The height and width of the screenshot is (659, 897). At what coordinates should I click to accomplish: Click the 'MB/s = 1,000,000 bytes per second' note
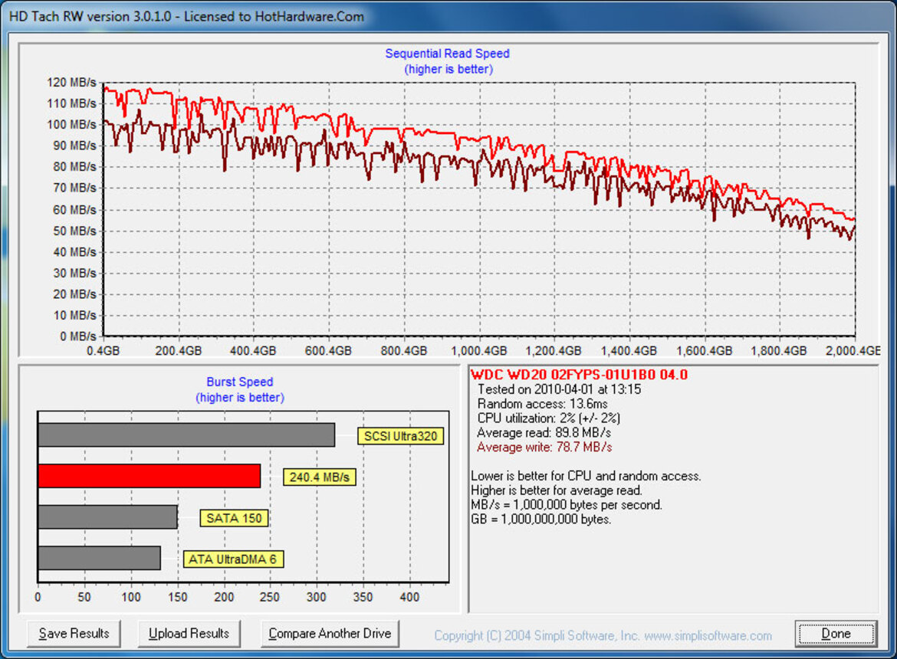(567, 505)
